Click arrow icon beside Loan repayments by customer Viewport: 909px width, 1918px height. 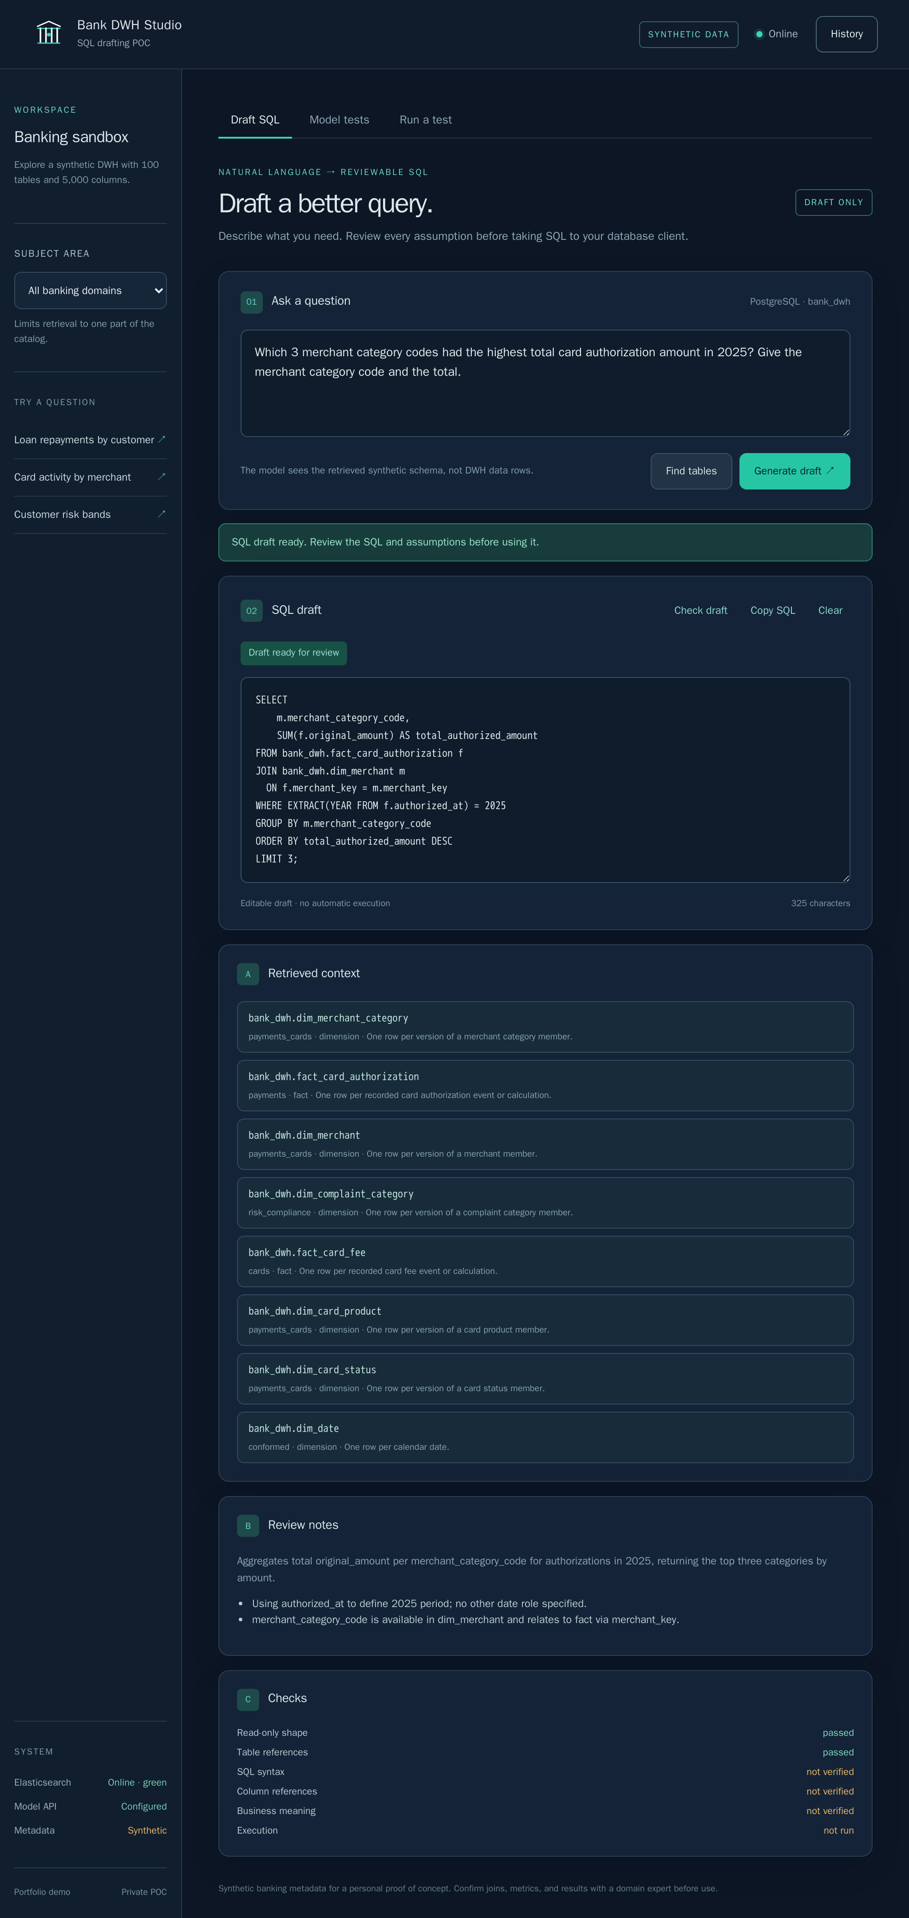click(x=162, y=439)
